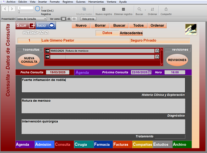
Task: Click the Eliminar registro toolbar icon
Action: [123, 9]
